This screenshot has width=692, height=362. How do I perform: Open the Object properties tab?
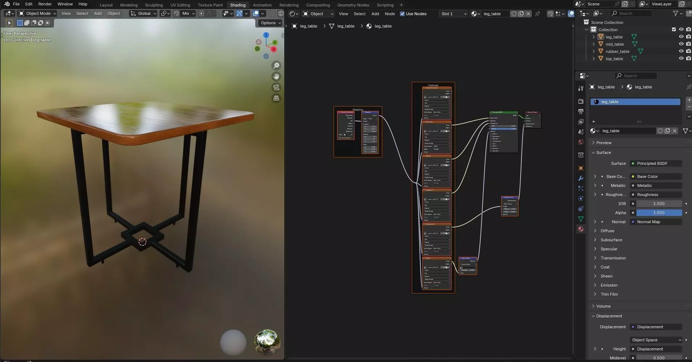(x=581, y=168)
